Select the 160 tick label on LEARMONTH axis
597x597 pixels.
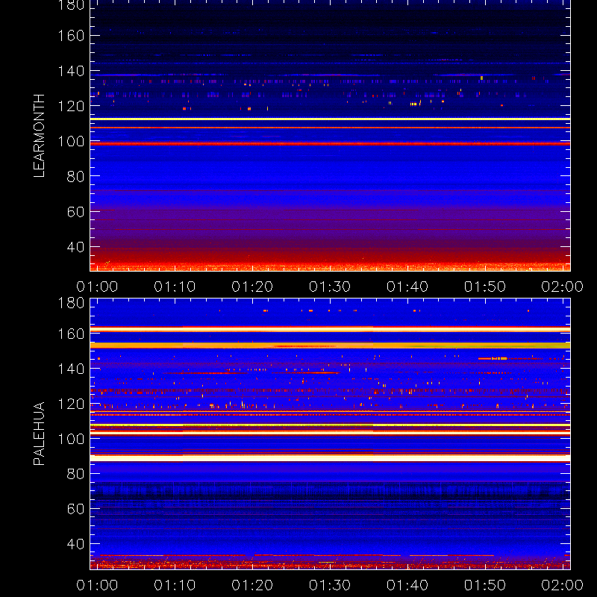pos(71,36)
